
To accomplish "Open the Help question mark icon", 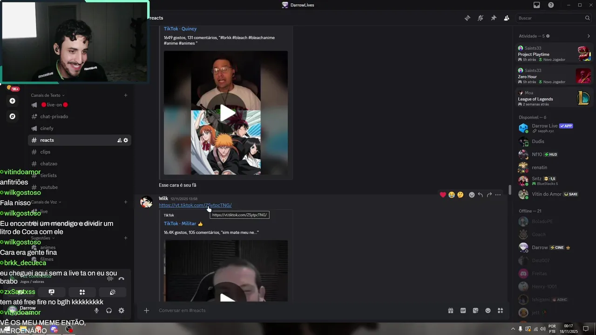I will (551, 5).
